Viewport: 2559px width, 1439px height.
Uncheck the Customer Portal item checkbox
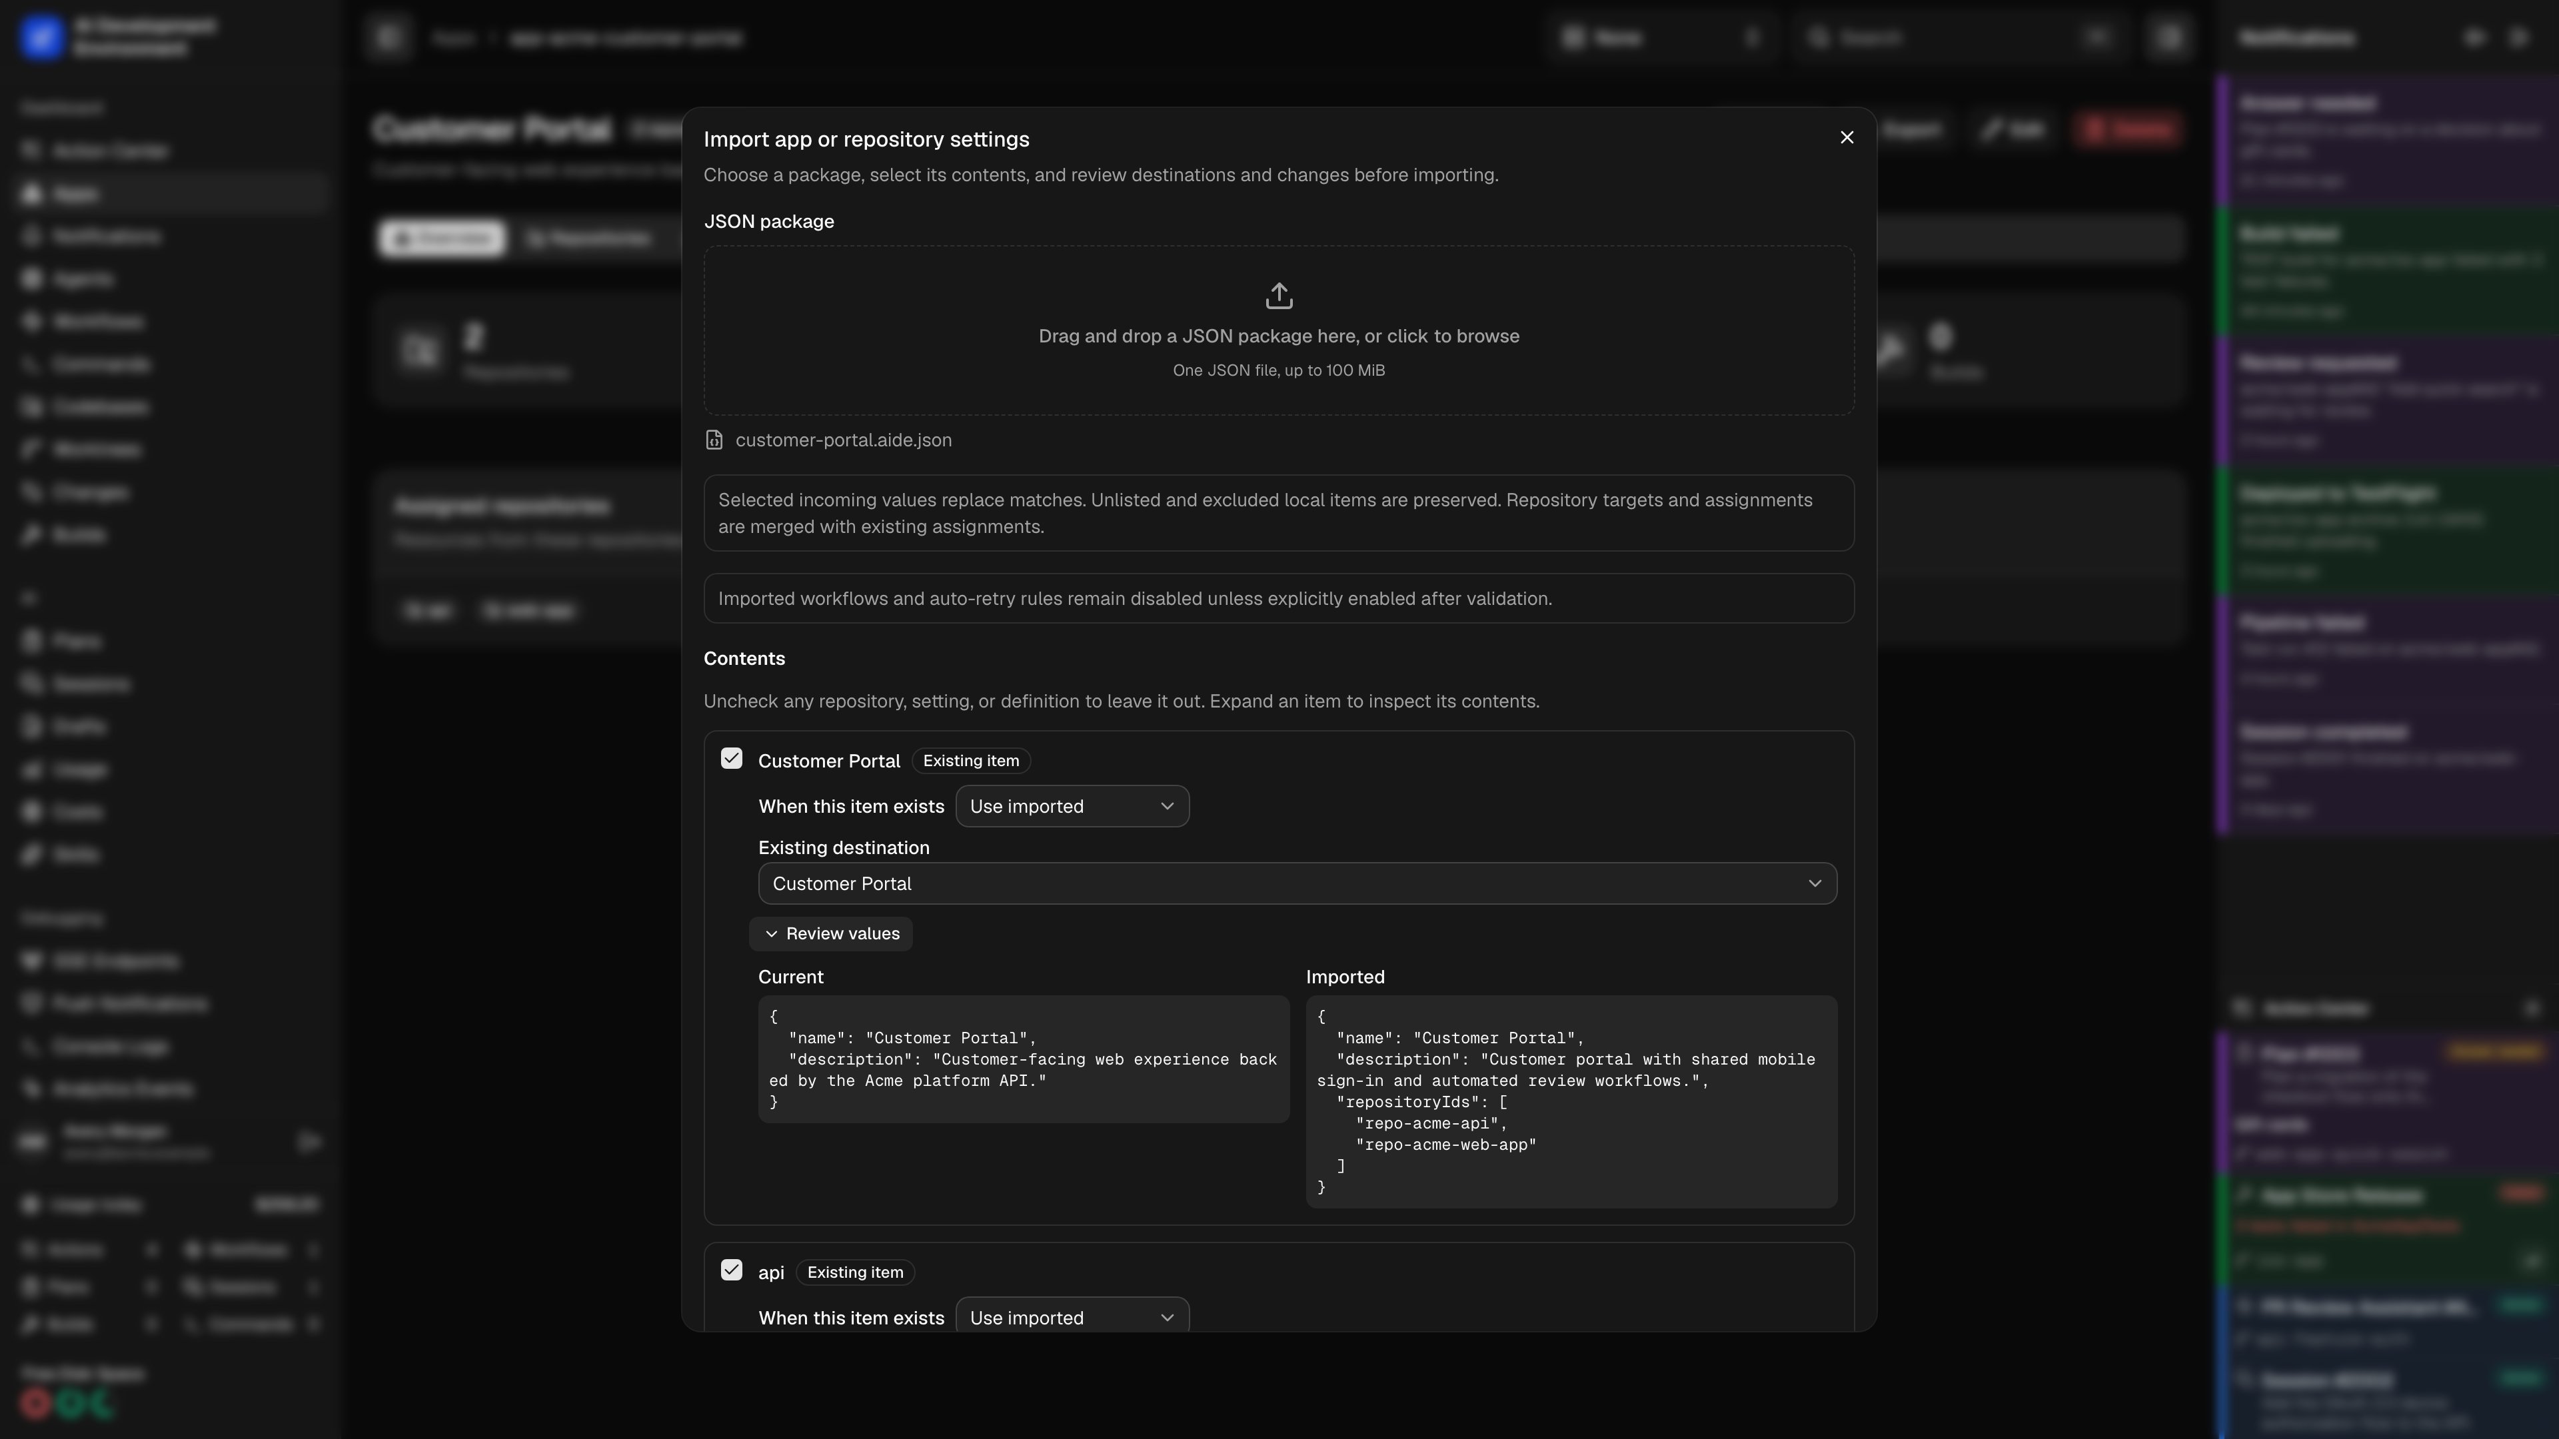731,759
